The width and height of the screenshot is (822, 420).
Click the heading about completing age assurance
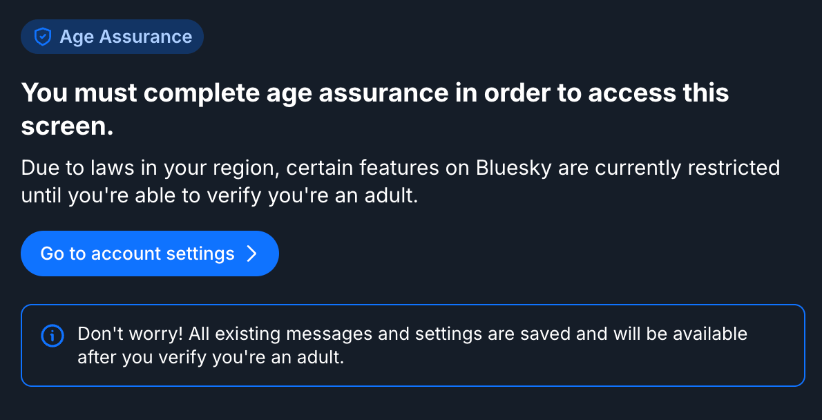tap(375, 110)
